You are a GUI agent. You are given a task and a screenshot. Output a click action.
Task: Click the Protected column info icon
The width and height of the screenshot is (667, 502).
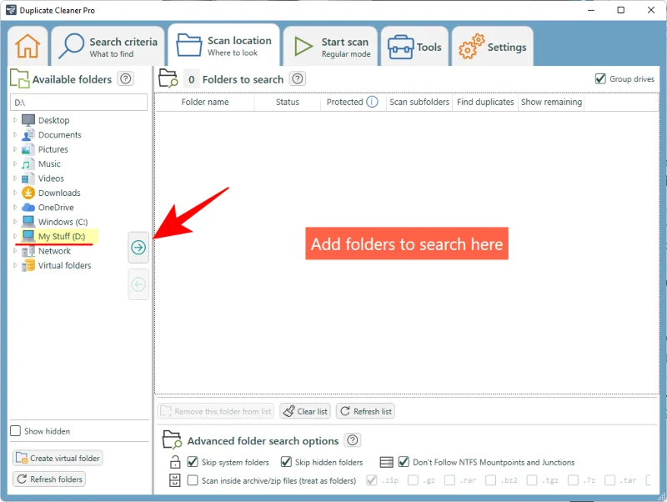pos(372,102)
